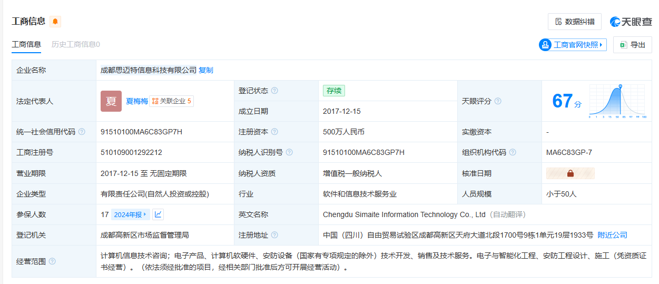Copy company name via 复制 link
Screen dimensions: 659x284
click(206, 70)
